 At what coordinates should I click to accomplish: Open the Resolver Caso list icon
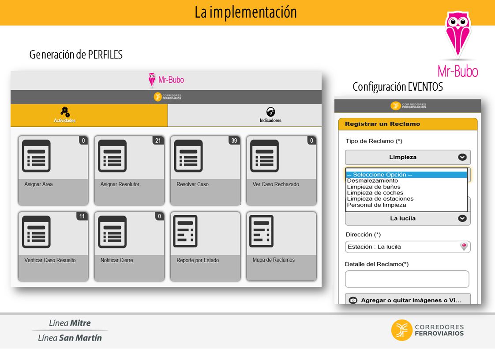coord(188,156)
